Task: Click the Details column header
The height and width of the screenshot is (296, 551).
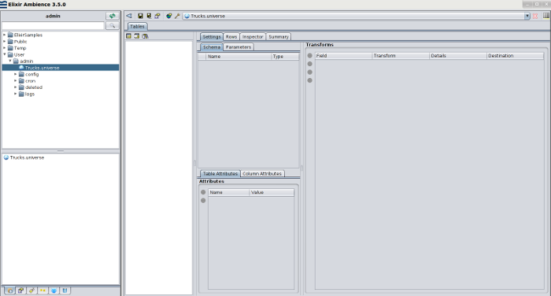Action: (458, 56)
